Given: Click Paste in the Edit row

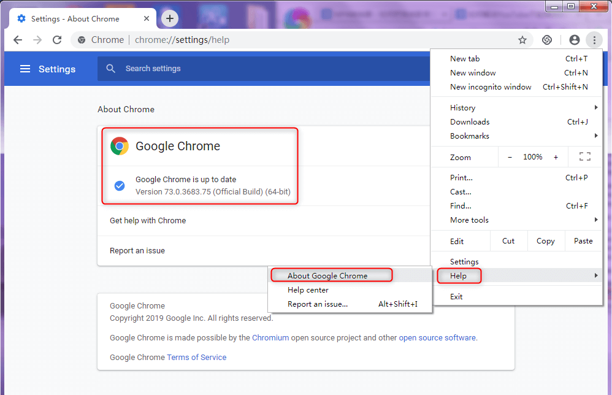Looking at the screenshot, I should click(584, 241).
